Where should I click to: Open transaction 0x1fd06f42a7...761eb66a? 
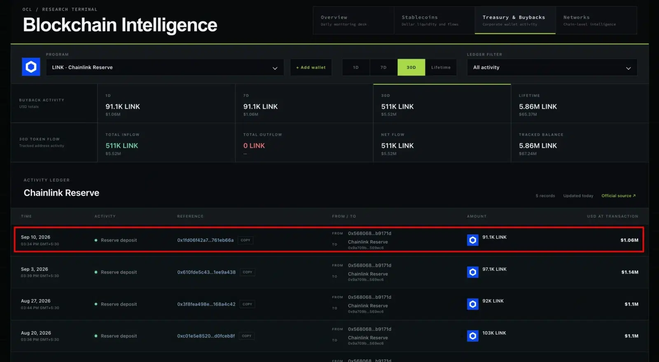pos(205,240)
